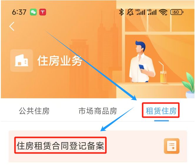The height and width of the screenshot is (165, 195).
Task: Tap the battery indicator showing 60
Action: pyautogui.click(x=177, y=12)
